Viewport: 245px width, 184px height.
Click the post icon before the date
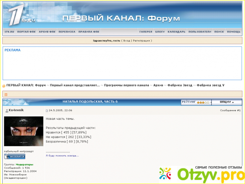point(47,111)
